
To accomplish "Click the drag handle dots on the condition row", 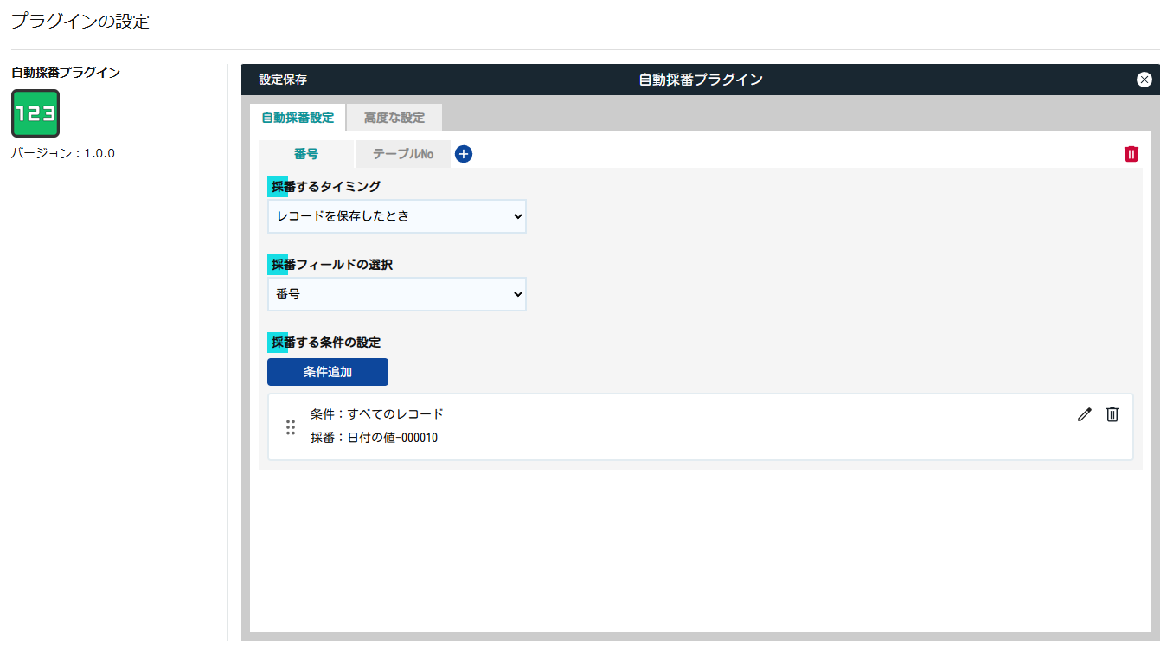I will [x=291, y=426].
